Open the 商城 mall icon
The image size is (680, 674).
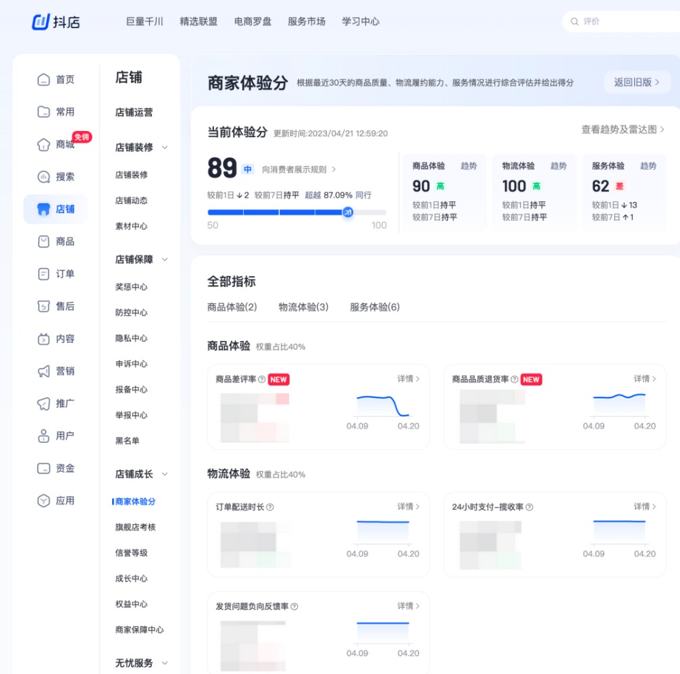43,145
